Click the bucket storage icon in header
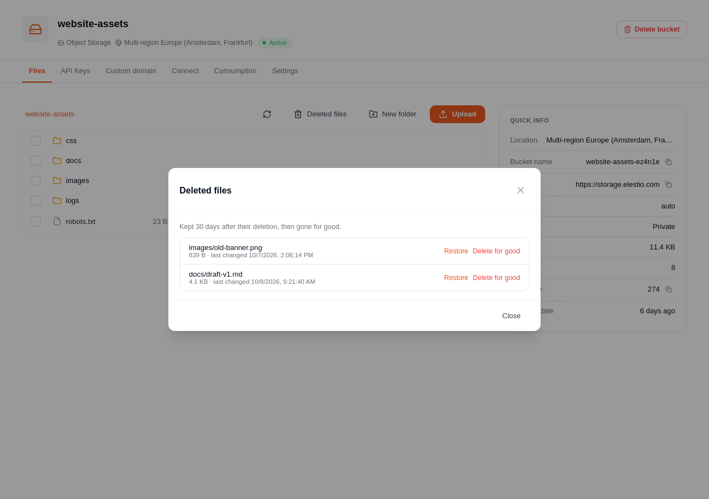Viewport: 709px width, 499px height. pos(35,29)
